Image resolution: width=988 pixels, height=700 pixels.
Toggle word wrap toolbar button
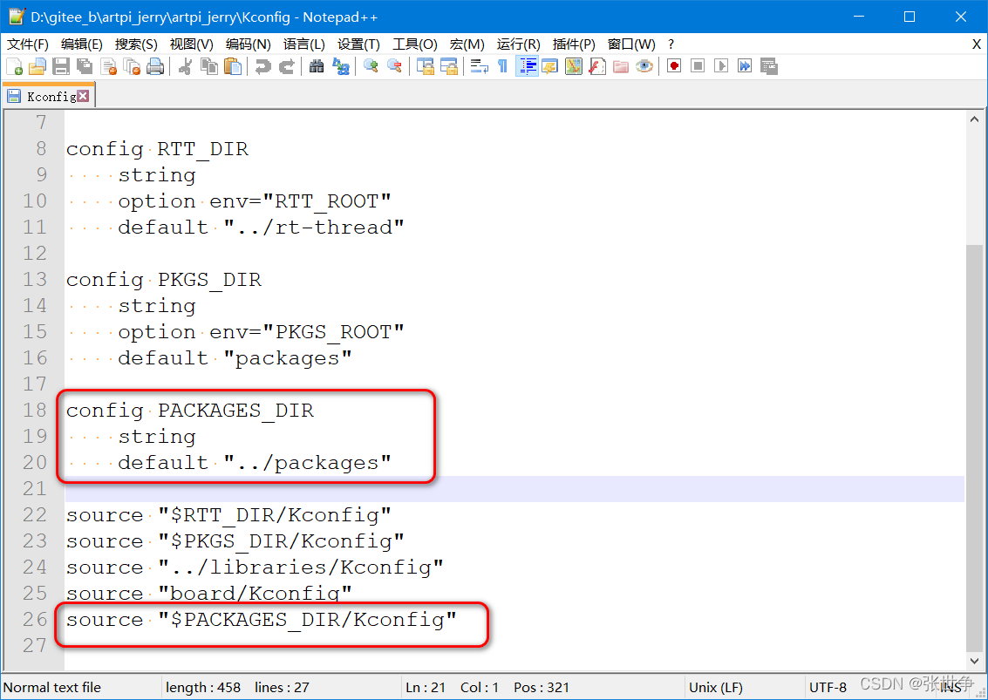pyautogui.click(x=479, y=66)
